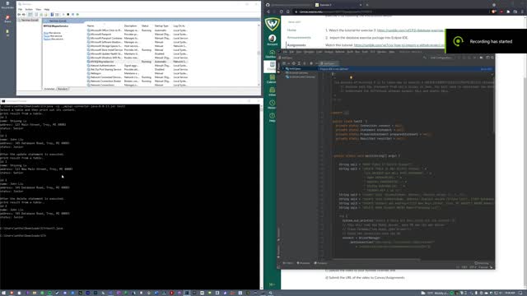This screenshot has width=527, height=296.
Task: Open exercise 3 tutorial video link
Action: point(410,30)
